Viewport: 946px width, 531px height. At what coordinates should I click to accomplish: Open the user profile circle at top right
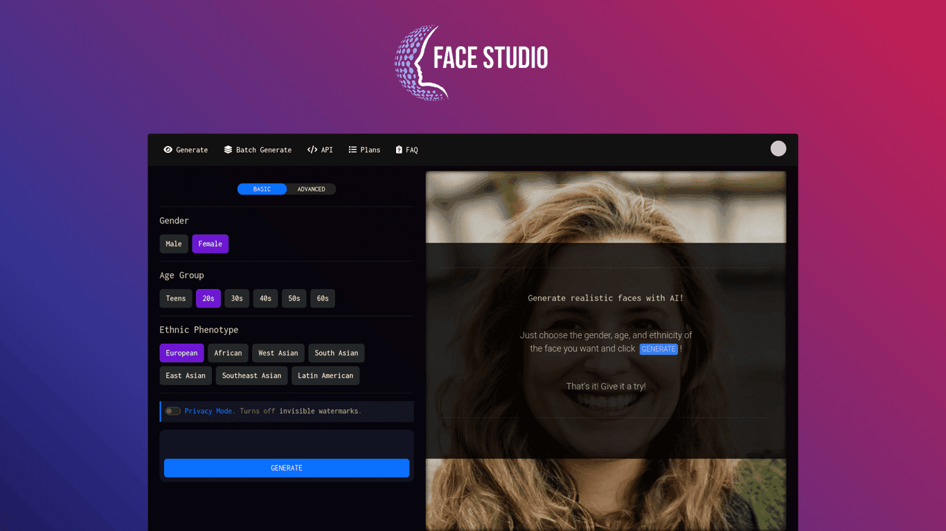778,148
